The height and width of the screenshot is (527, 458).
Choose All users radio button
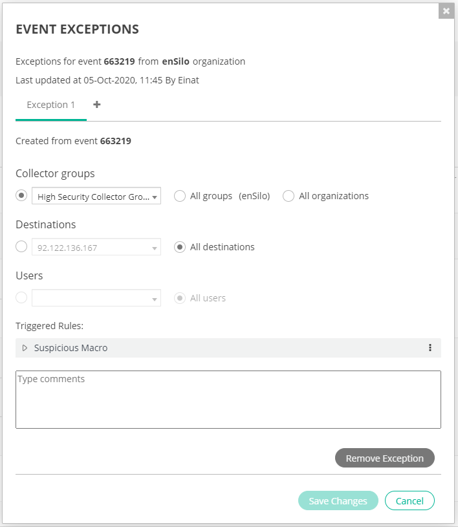tap(180, 298)
